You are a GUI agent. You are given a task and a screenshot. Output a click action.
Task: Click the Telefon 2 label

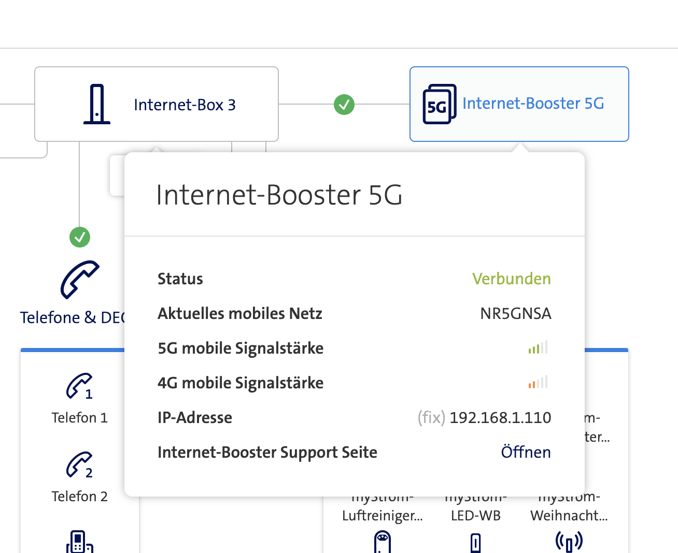(x=79, y=497)
